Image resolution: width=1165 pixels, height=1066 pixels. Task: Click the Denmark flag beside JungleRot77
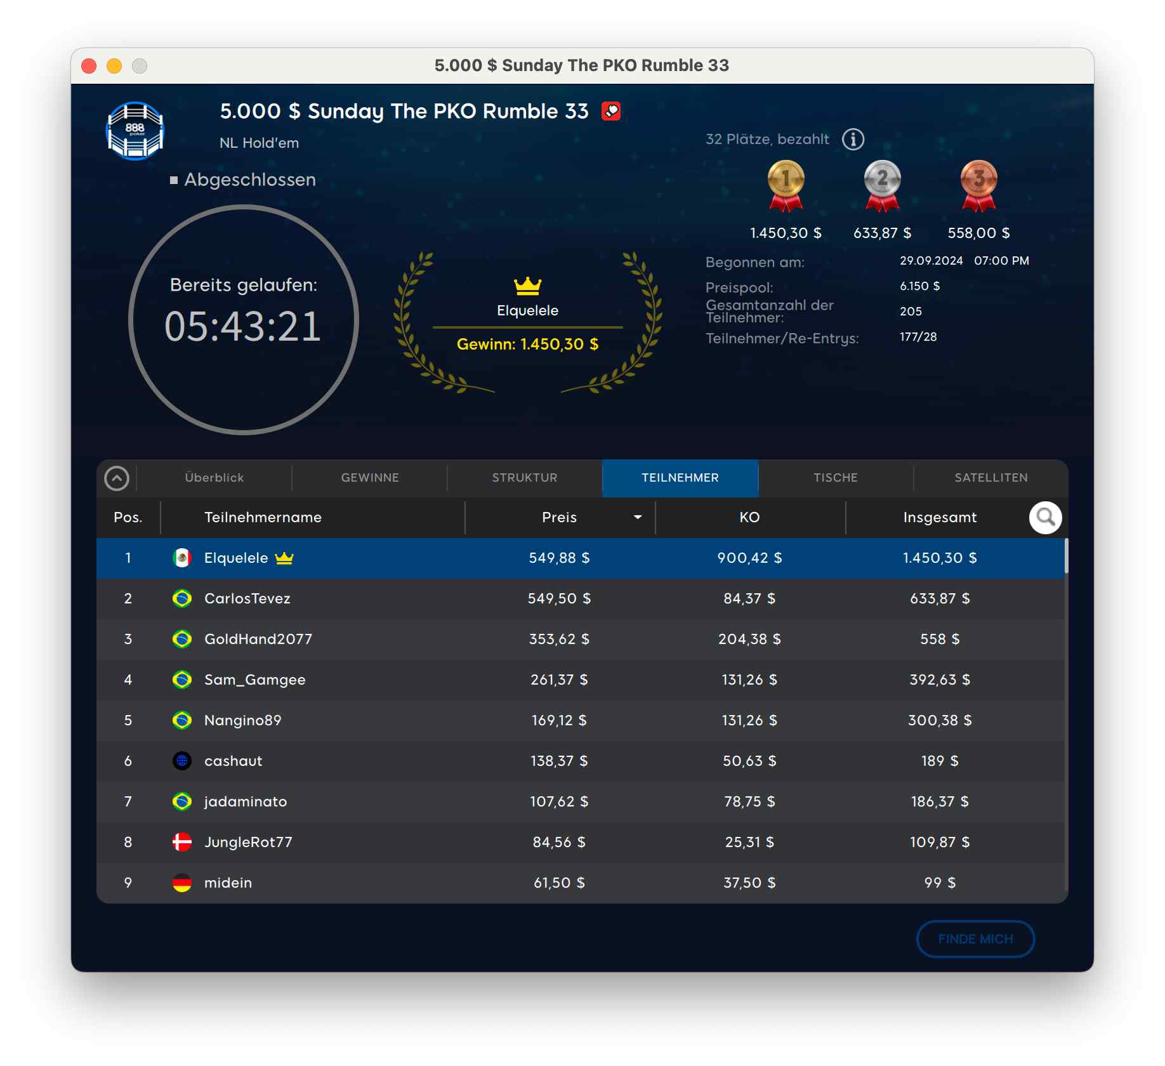pos(182,842)
